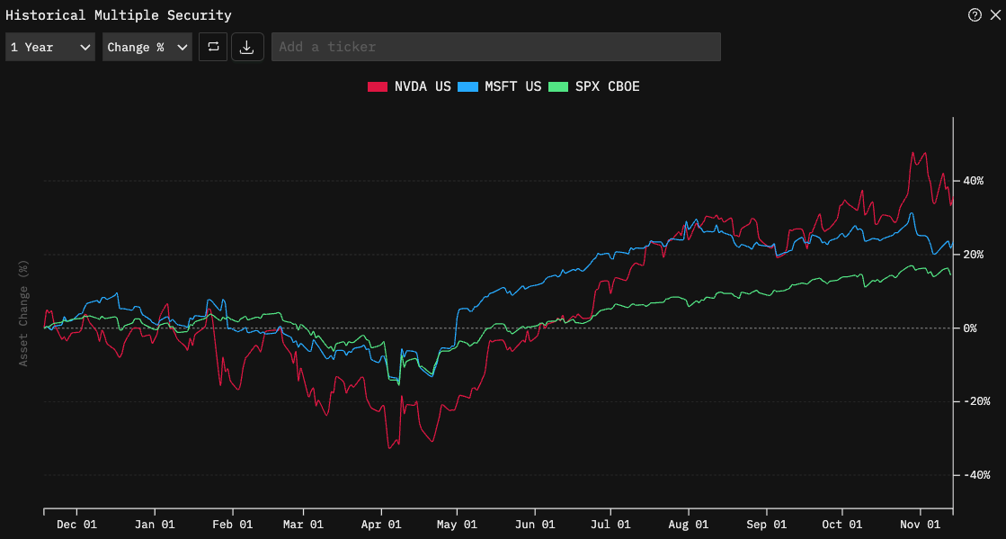Toggle the NVDA US legend red swatch
Screen dimensions: 1006x539
(378, 86)
